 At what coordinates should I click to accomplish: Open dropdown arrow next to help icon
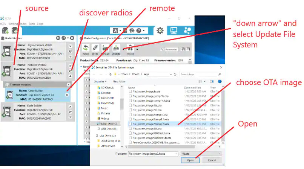144,30
